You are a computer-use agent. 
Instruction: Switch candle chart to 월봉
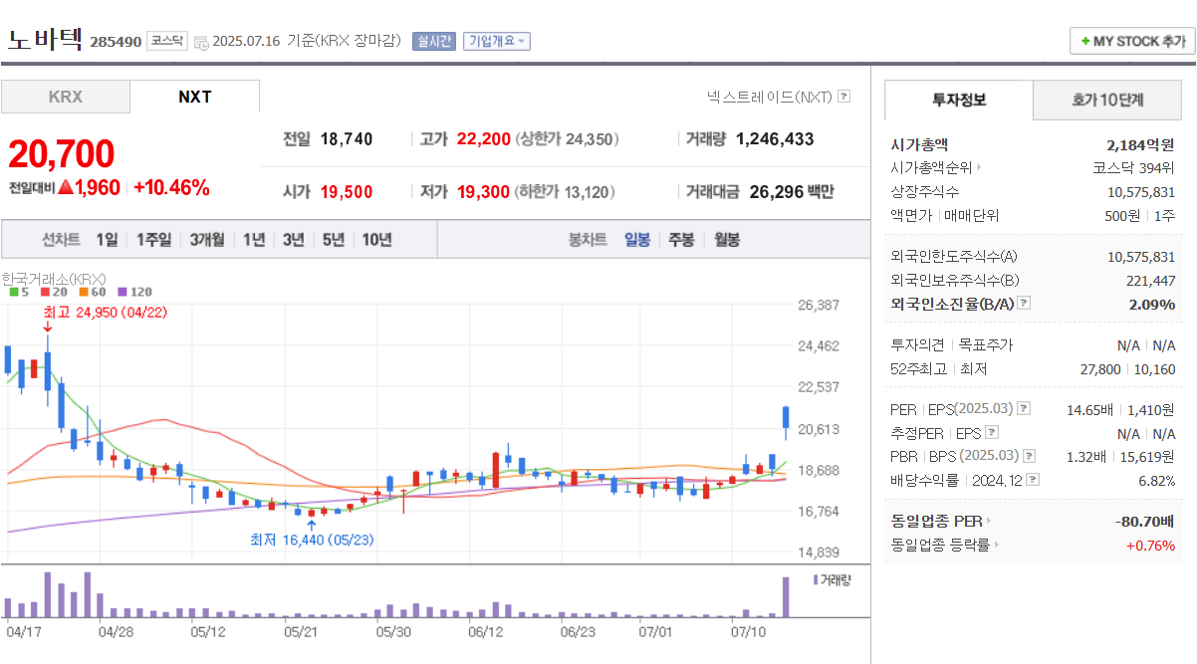coord(725,240)
